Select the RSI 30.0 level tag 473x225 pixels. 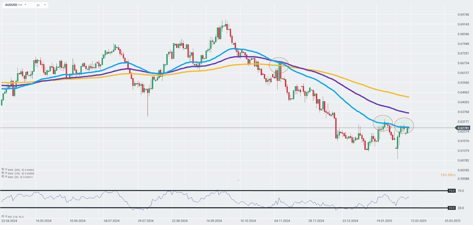click(452, 208)
